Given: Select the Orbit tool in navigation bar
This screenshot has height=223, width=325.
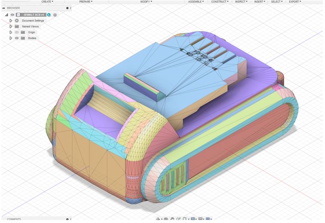Looking at the screenshot, I should tap(158, 219).
